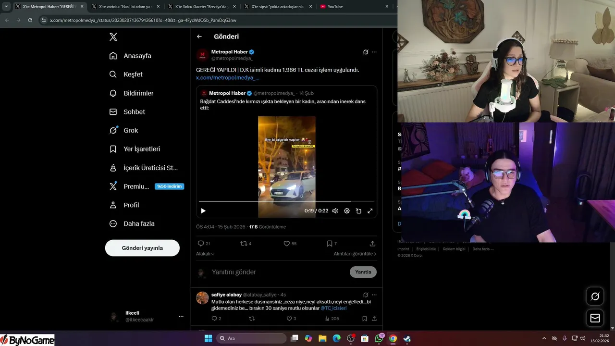Open more options on safiye alabay reply
This screenshot has height=346, width=615.
(374, 295)
